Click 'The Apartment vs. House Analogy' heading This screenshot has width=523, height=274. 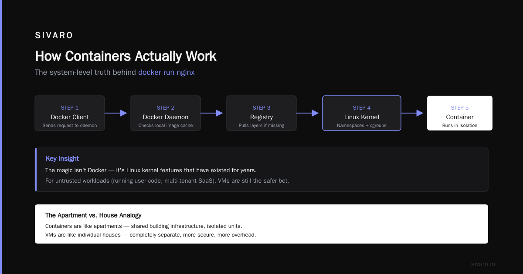click(x=93, y=215)
